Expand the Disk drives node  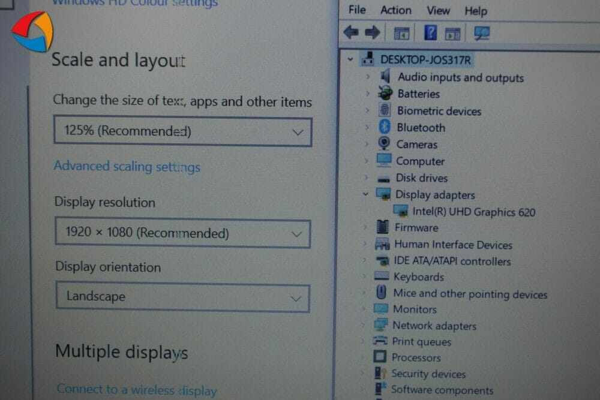[366, 178]
